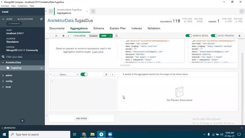Collapse the sidebar with the arrow
This screenshot has height=138, width=245.
[46, 11]
